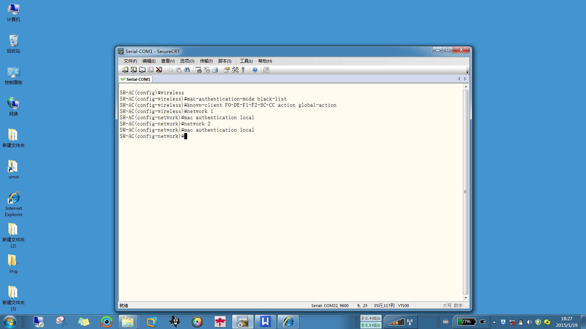Open the 传输(T) menu

pyautogui.click(x=206, y=61)
